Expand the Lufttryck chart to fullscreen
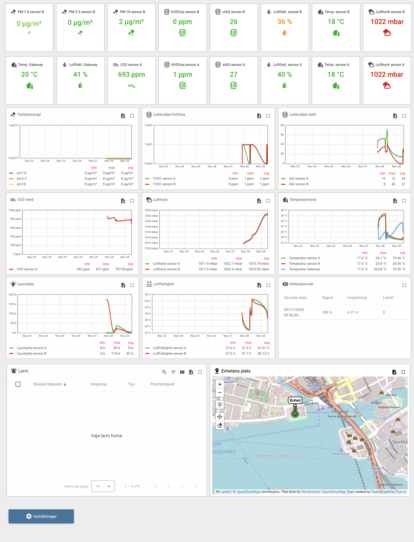Viewport: 414px width, 542px height. pyautogui.click(x=268, y=201)
